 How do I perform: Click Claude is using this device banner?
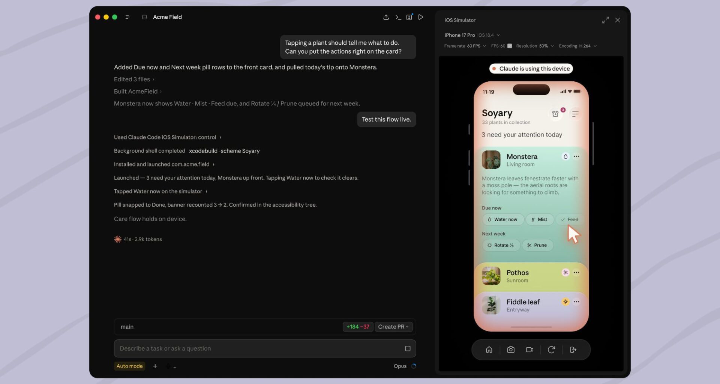[531, 69]
